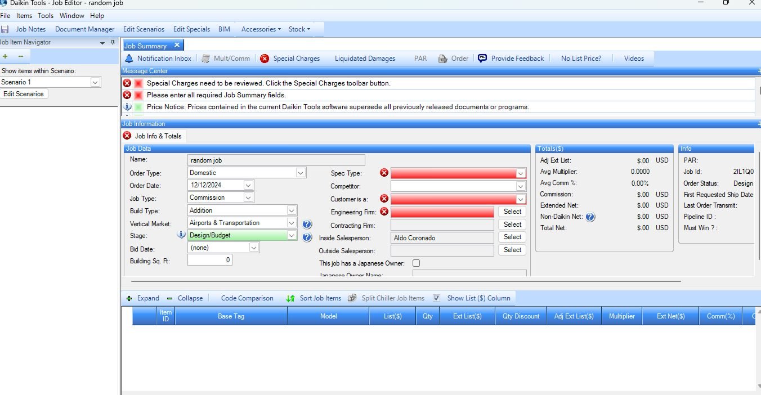Click Videos toolbar button
761x395 pixels.
pos(634,59)
